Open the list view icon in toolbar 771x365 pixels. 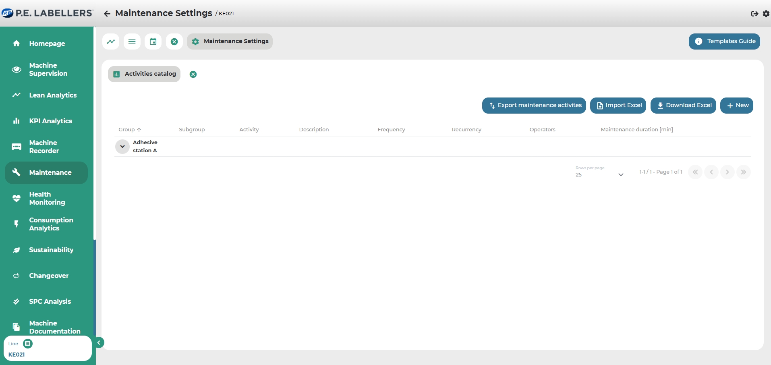tap(132, 41)
